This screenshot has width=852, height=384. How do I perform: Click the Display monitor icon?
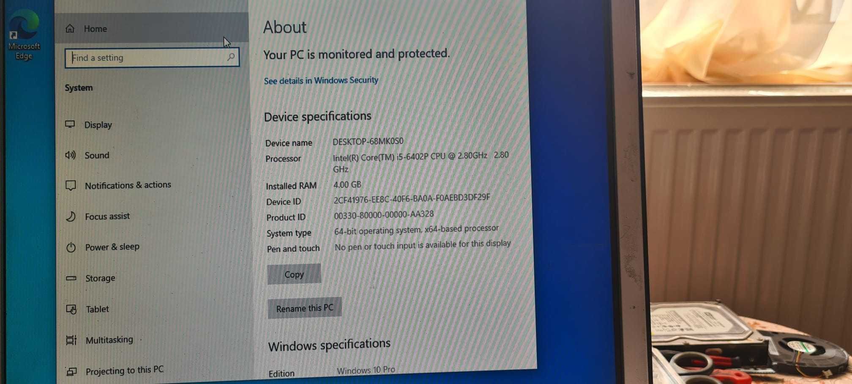pyautogui.click(x=70, y=124)
